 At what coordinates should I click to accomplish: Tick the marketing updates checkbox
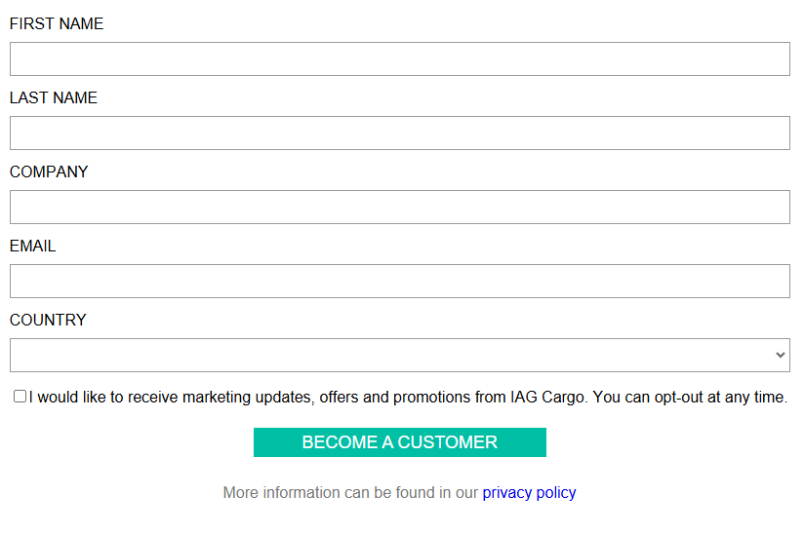click(x=20, y=397)
